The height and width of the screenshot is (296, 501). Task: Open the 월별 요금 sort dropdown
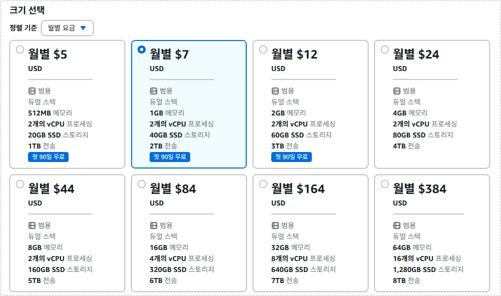click(x=68, y=28)
